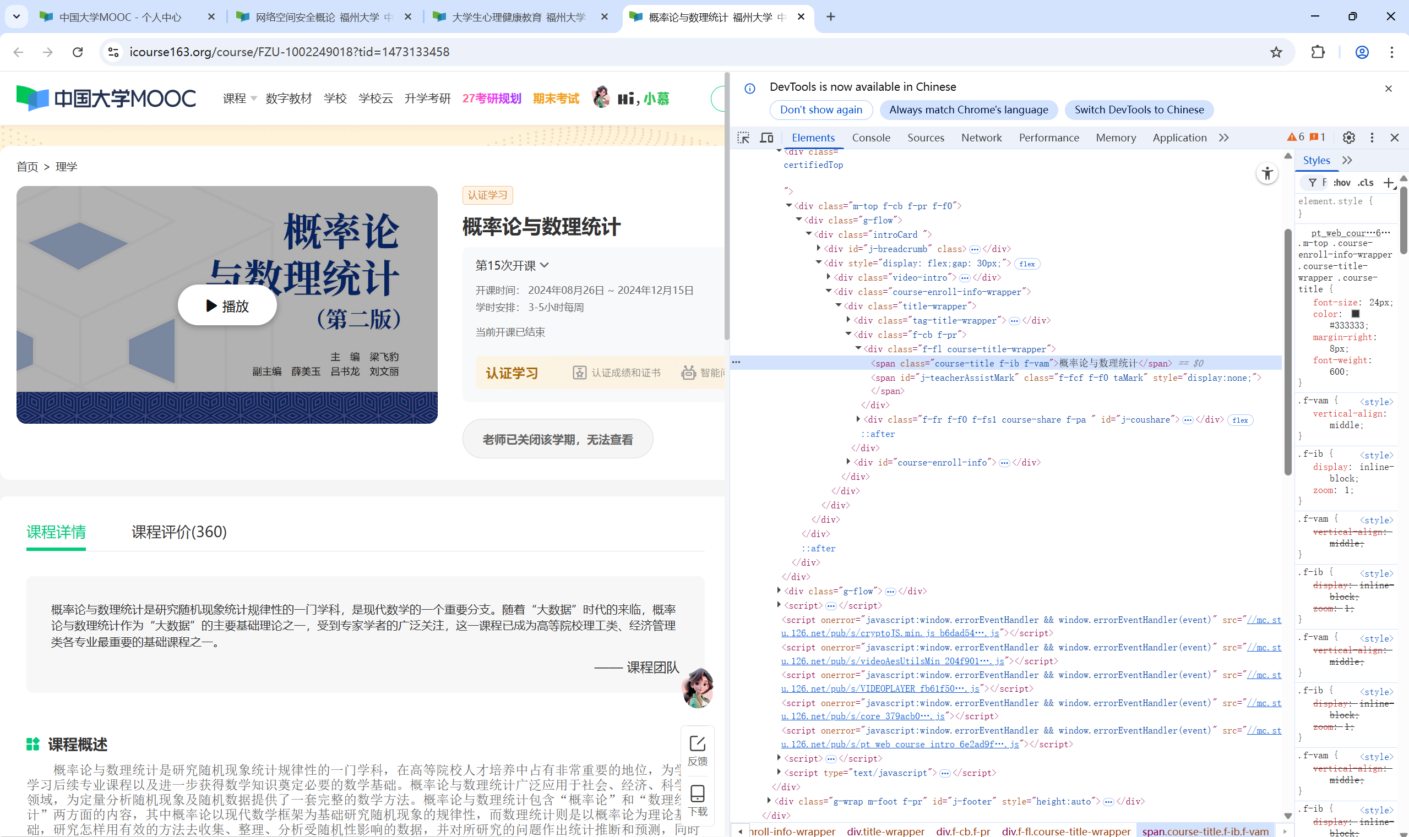Toggle the :hov element state panel
The height and width of the screenshot is (837, 1409).
click(x=1341, y=183)
